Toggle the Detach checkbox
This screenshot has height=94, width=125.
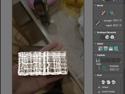tap(99, 87)
